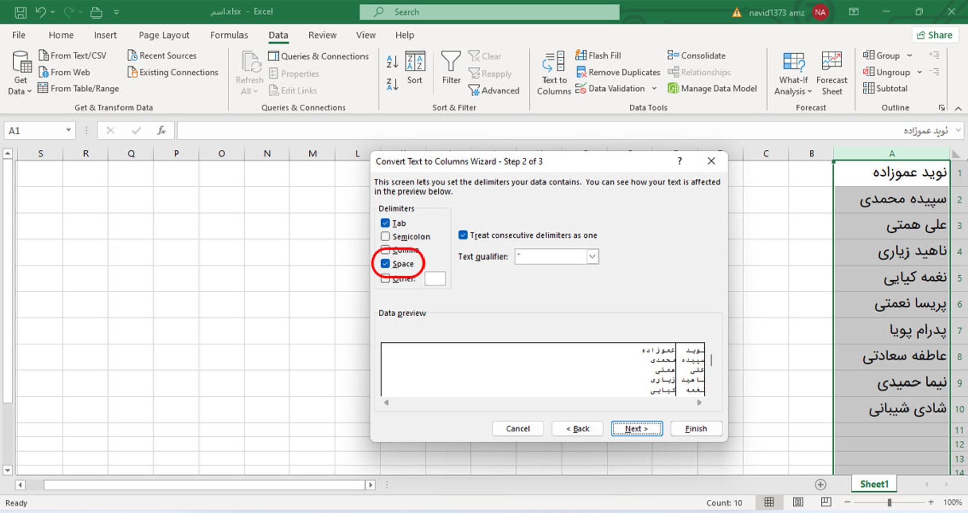This screenshot has height=513, width=968.
Task: Toggle Treat consecutive delimiters as one
Action: click(x=463, y=235)
